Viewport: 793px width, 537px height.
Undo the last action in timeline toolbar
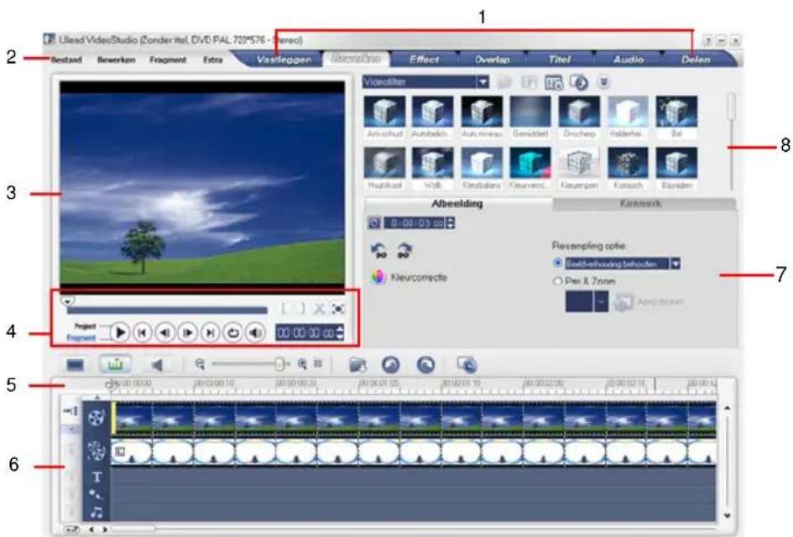391,365
